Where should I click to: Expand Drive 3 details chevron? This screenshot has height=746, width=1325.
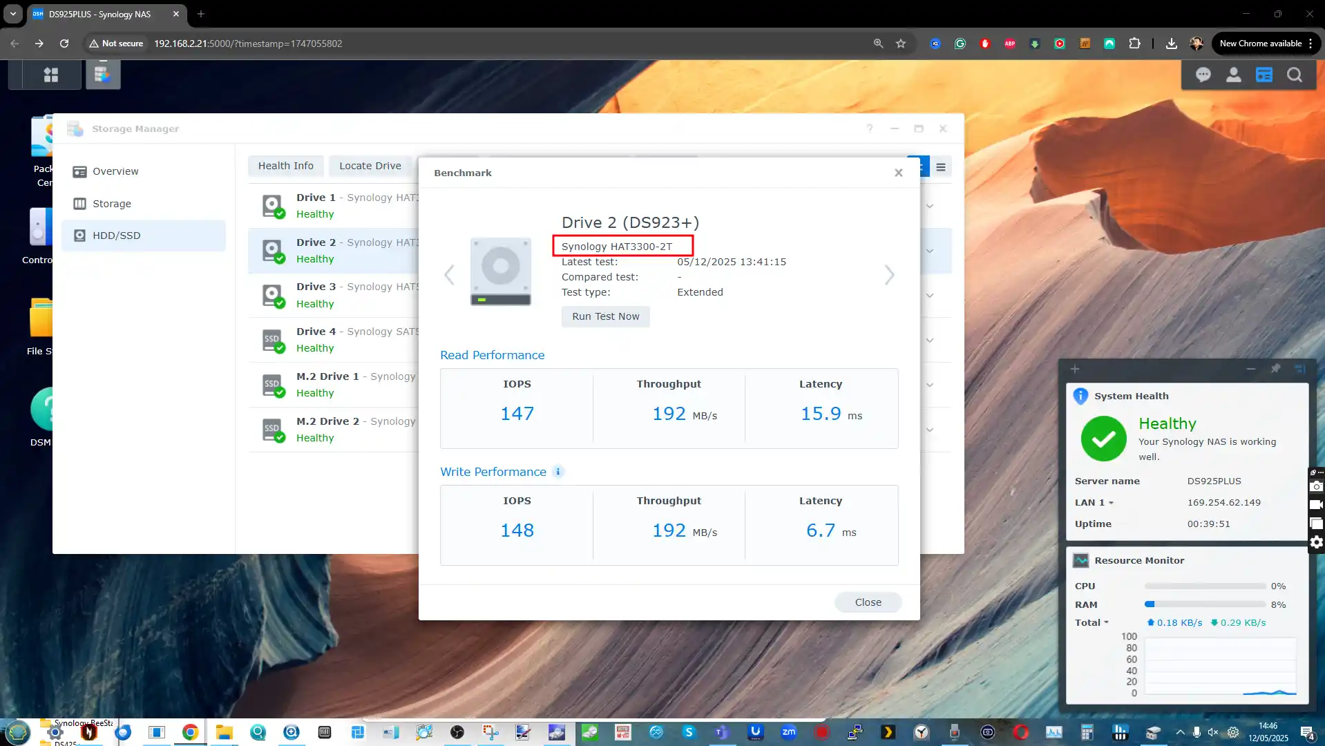coord(929,296)
